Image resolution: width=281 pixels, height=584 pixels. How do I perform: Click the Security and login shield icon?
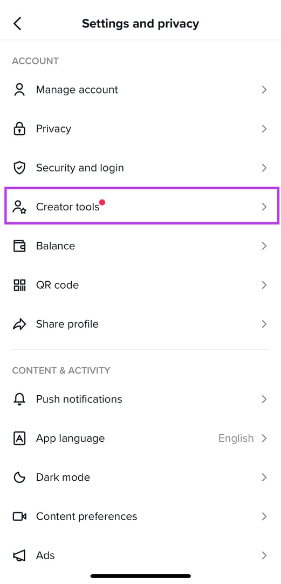(19, 168)
